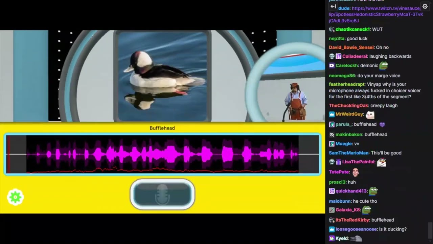
Task: Click the badge icon next to Muegle
Action: [x=332, y=144]
